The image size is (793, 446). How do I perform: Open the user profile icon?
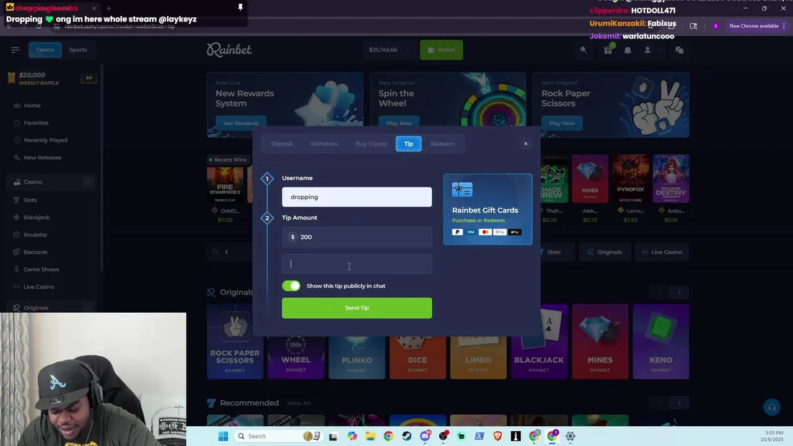pos(647,50)
